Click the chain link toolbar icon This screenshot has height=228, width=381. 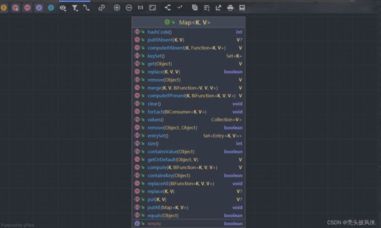coord(101,8)
